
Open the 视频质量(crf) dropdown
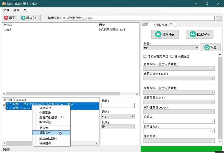click(x=179, y=102)
